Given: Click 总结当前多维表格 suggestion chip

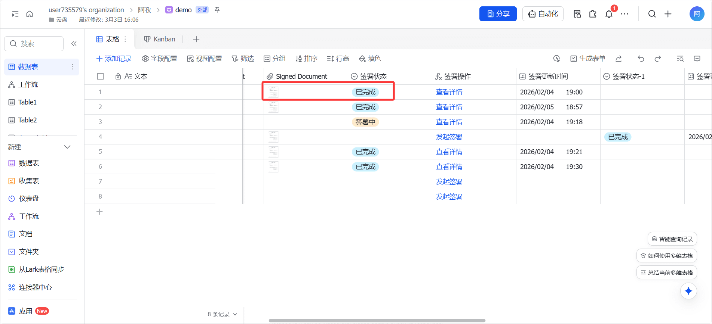Looking at the screenshot, I should coord(667,272).
